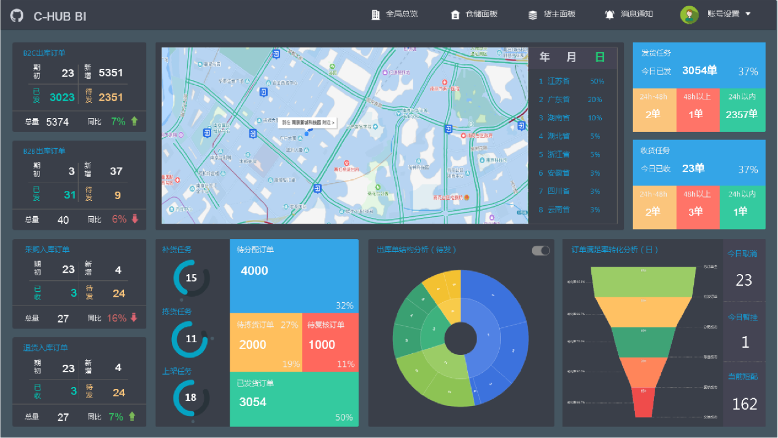Click the user avatar icon
778x438 pixels.
pyautogui.click(x=690, y=15)
